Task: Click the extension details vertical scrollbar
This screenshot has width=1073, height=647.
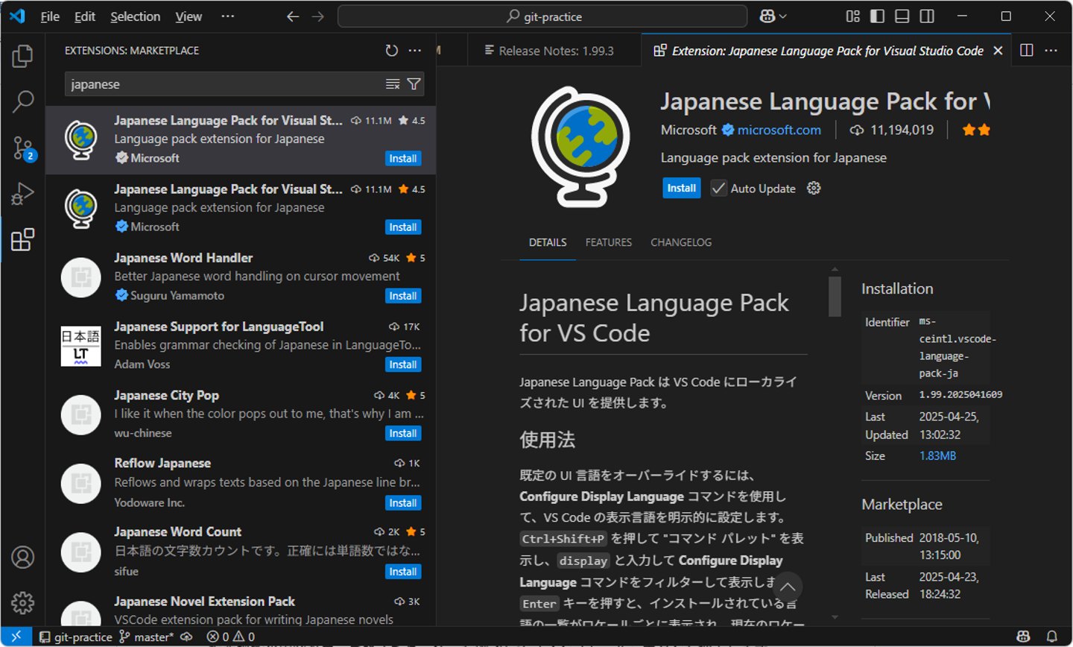Action: [835, 297]
